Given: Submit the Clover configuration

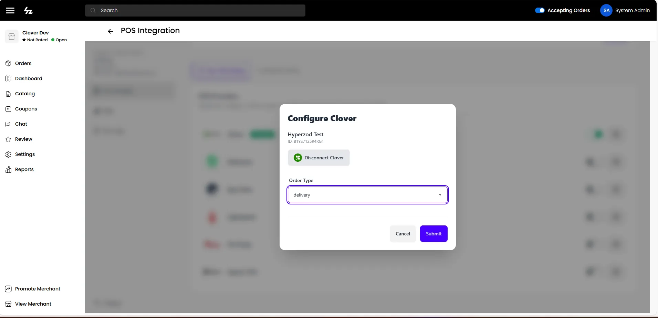Looking at the screenshot, I should [434, 234].
